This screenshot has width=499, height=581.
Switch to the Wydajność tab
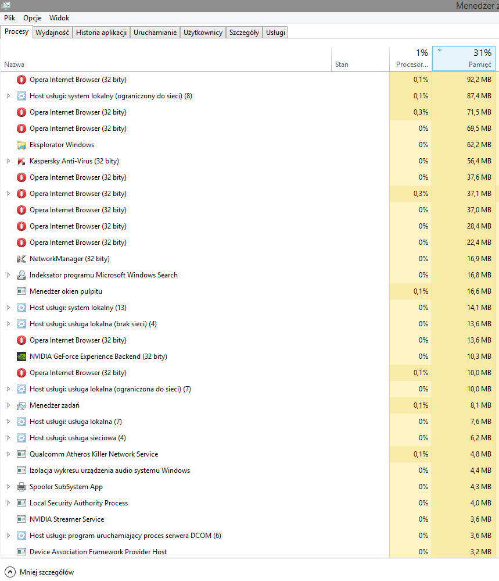52,33
